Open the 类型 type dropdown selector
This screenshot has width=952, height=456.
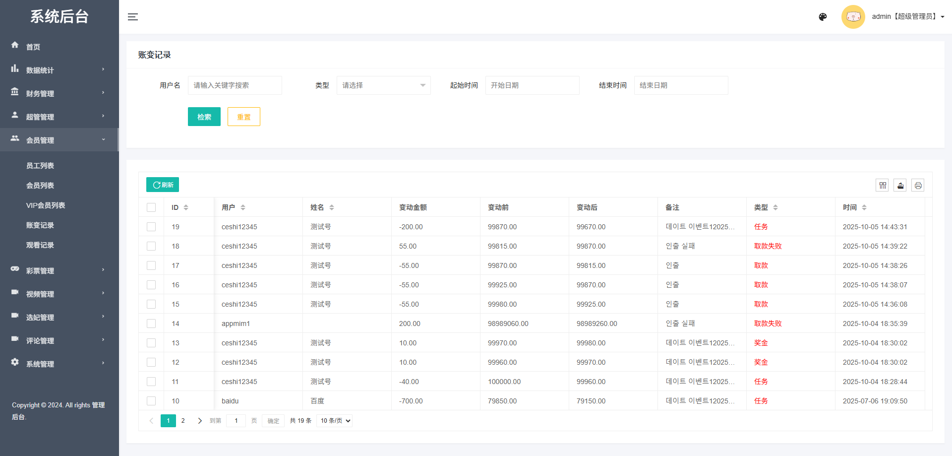point(383,85)
